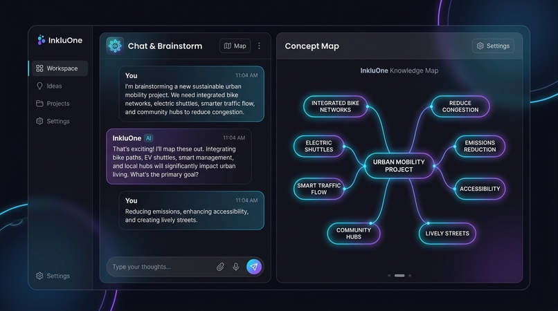Select the Smart Traffic Flow node

click(319, 189)
